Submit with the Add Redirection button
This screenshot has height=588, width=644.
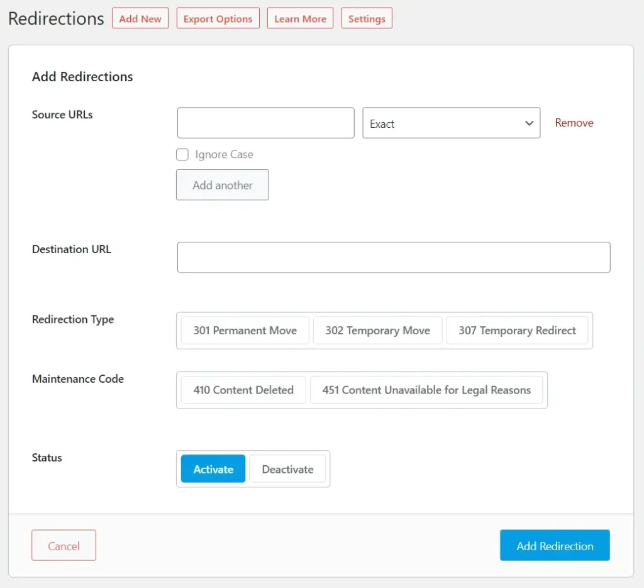(x=555, y=545)
